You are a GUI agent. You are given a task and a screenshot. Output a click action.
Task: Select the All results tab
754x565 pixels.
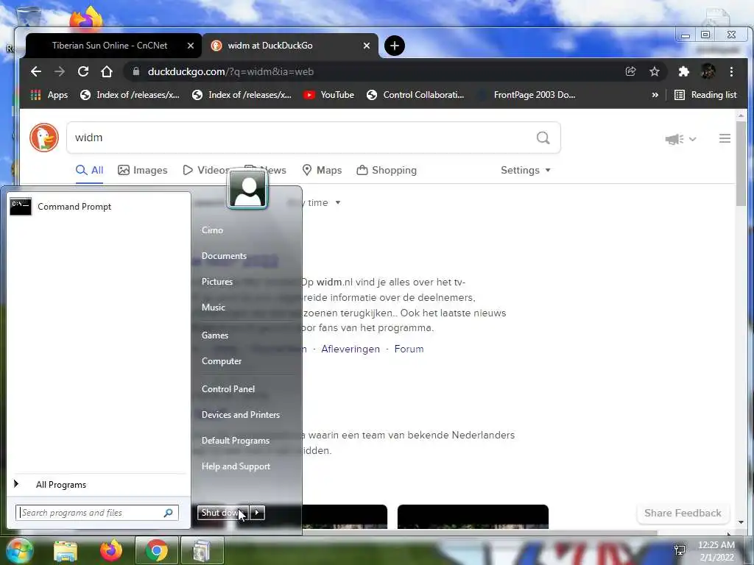[89, 170]
